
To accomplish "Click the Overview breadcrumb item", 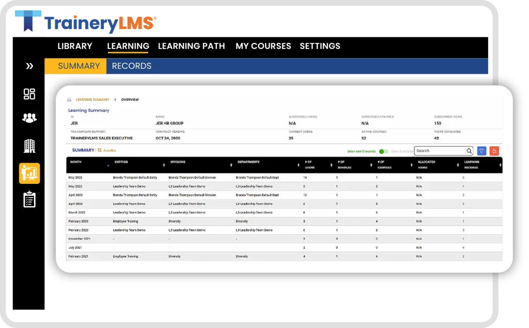I will tap(130, 100).
